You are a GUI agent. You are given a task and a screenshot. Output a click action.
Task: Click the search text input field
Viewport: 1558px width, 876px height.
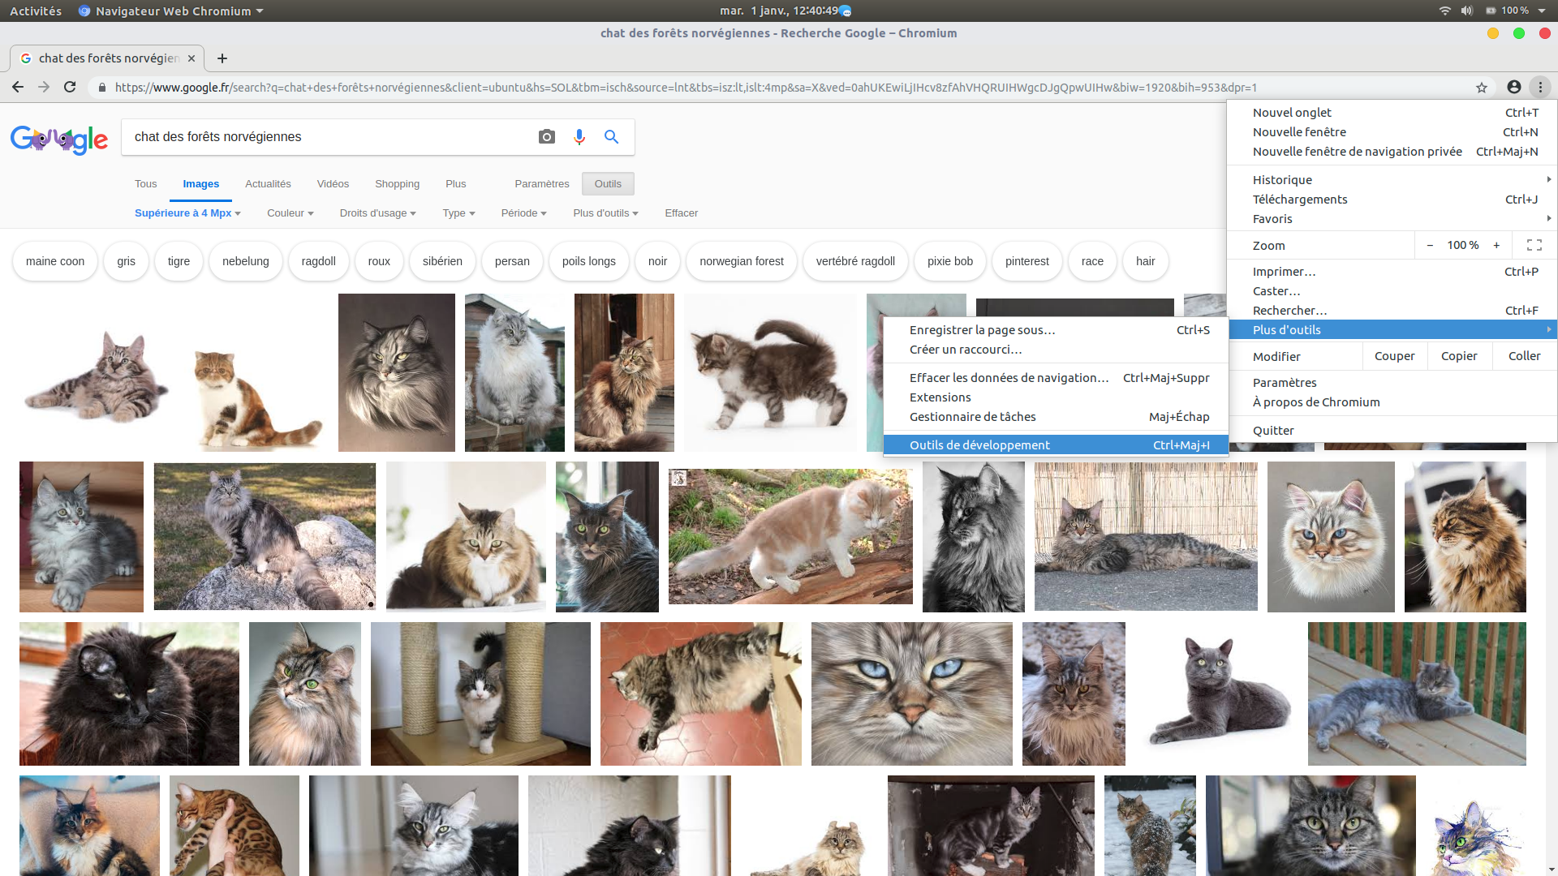(325, 137)
